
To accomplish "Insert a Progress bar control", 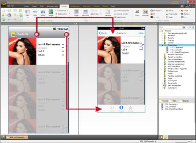I will (172, 14).
